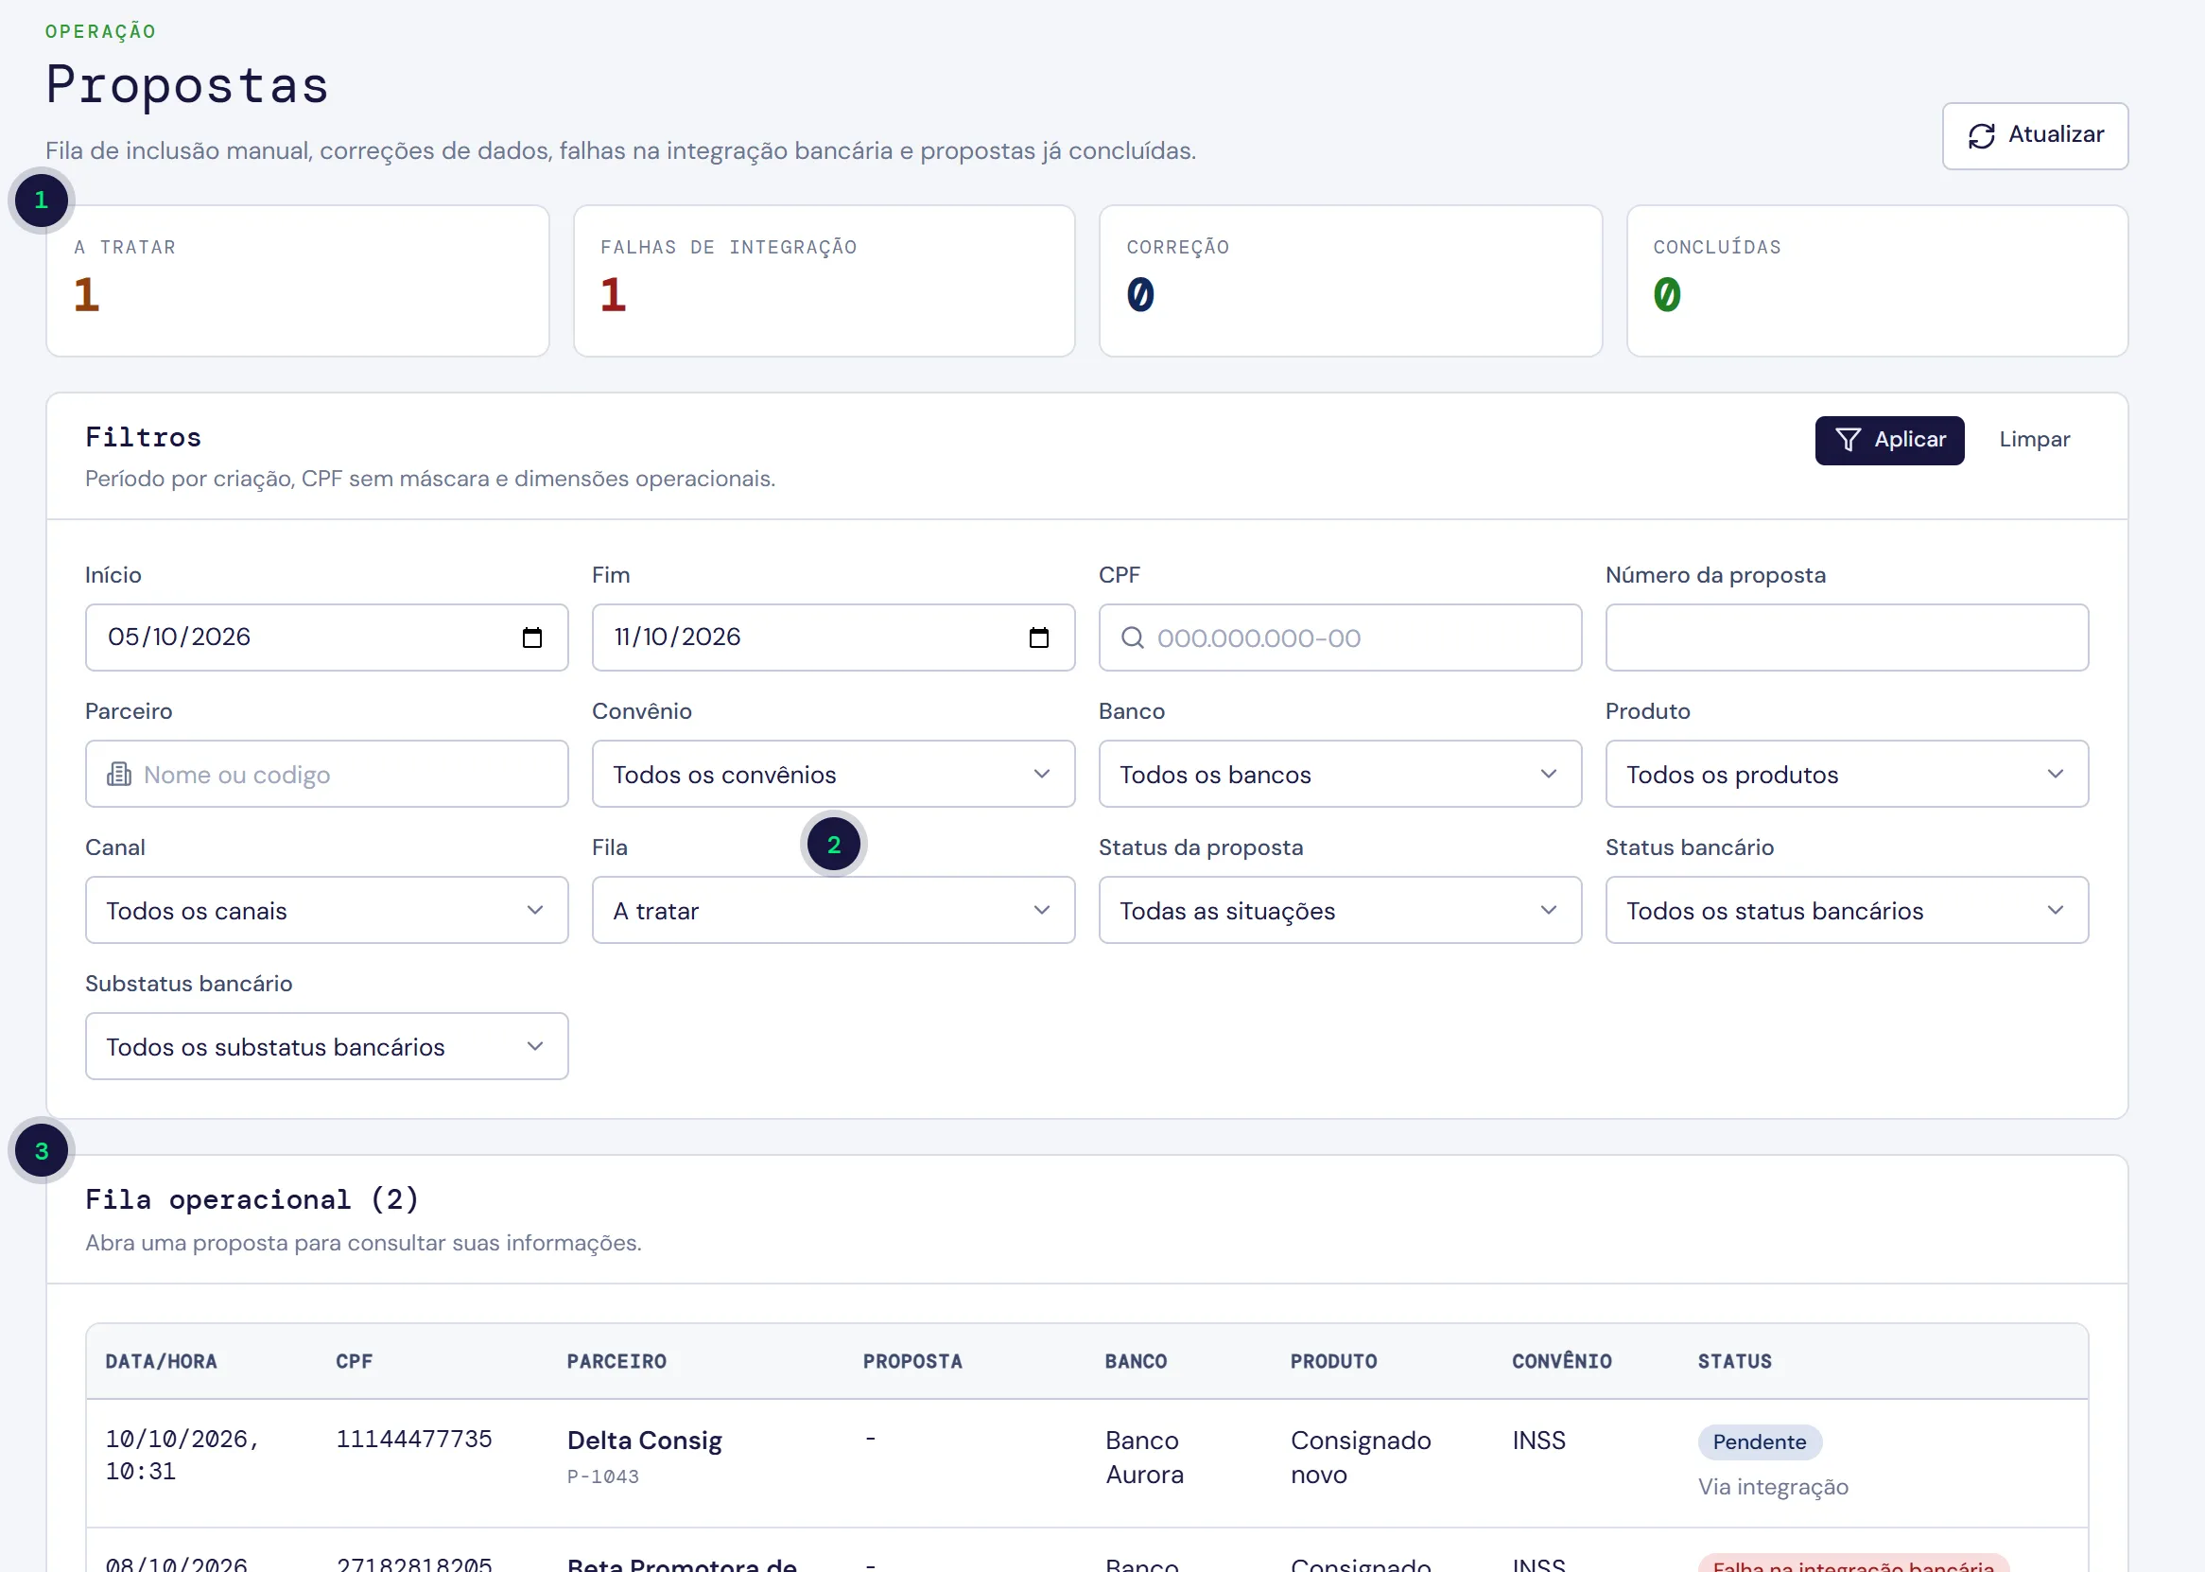2205x1572 pixels.
Task: Click the STATUS column header
Action: tap(1734, 1362)
